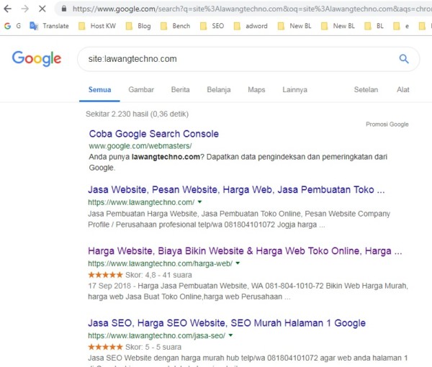Screen dimensions: 432x367
Task: Open the BL bookmark folder
Action: click(374, 26)
